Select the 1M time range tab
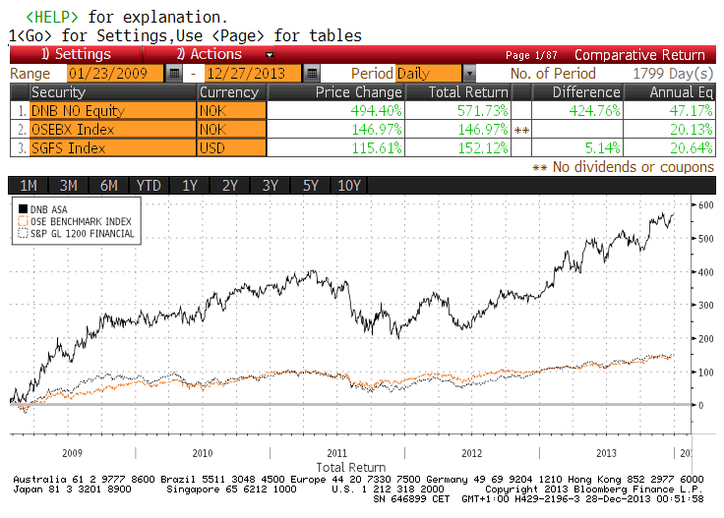The width and height of the screenshot is (724, 518). [x=29, y=186]
